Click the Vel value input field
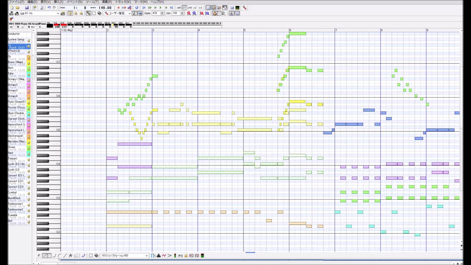 point(176,13)
